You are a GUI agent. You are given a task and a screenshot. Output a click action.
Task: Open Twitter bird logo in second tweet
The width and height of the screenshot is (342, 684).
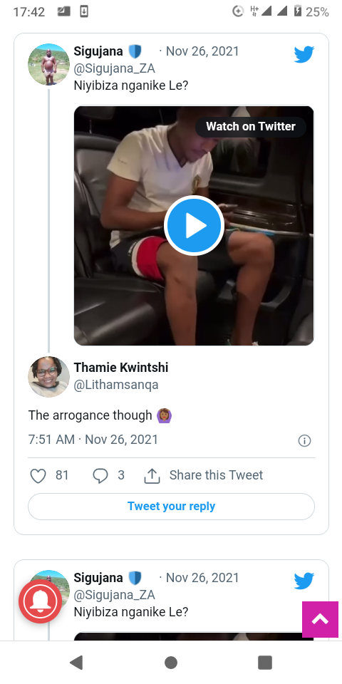(304, 581)
